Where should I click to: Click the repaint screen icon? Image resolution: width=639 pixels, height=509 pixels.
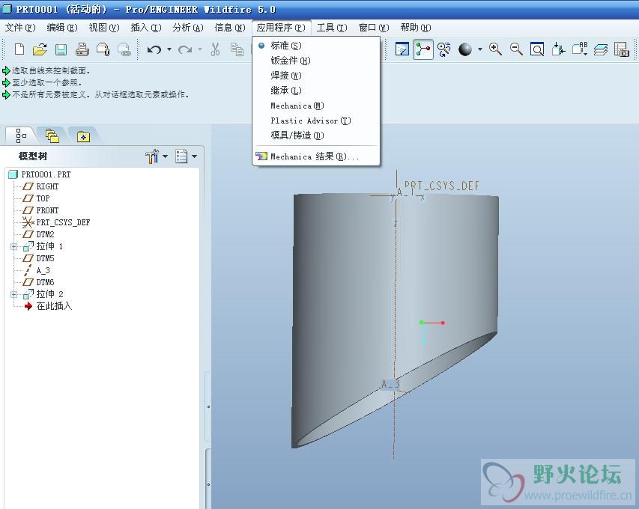402,49
